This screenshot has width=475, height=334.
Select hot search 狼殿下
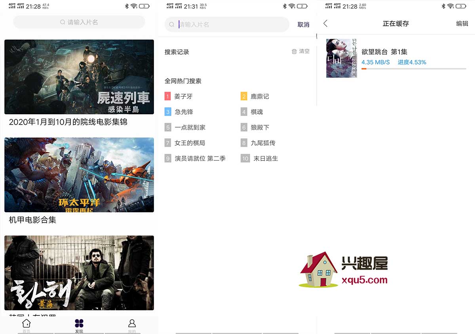(260, 127)
